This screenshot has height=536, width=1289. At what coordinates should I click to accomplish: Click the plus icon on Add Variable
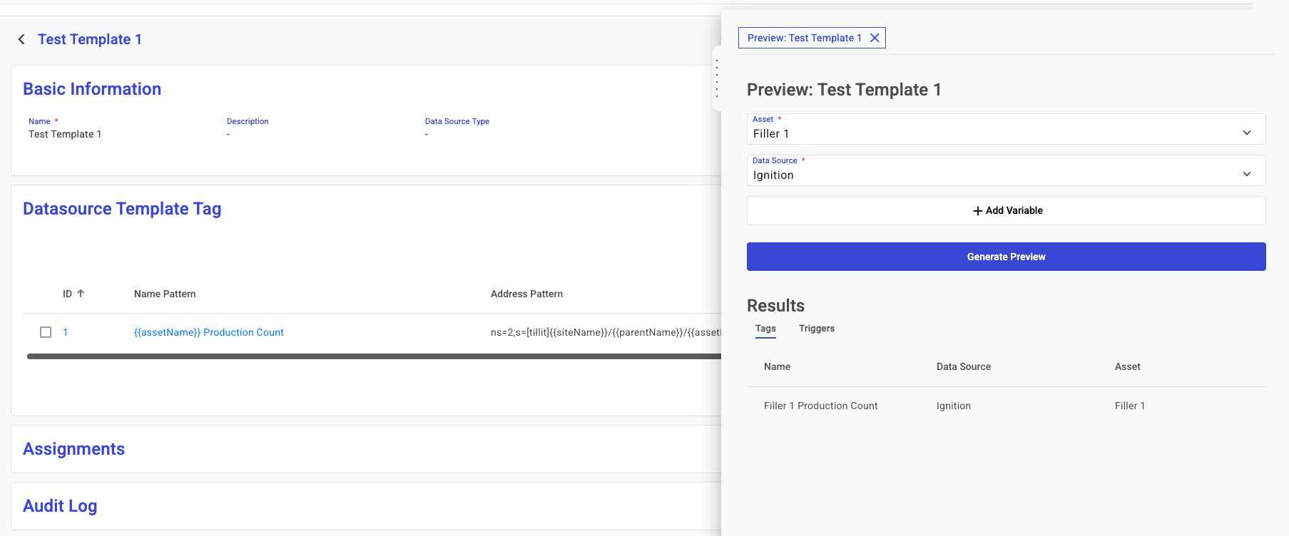coord(977,211)
